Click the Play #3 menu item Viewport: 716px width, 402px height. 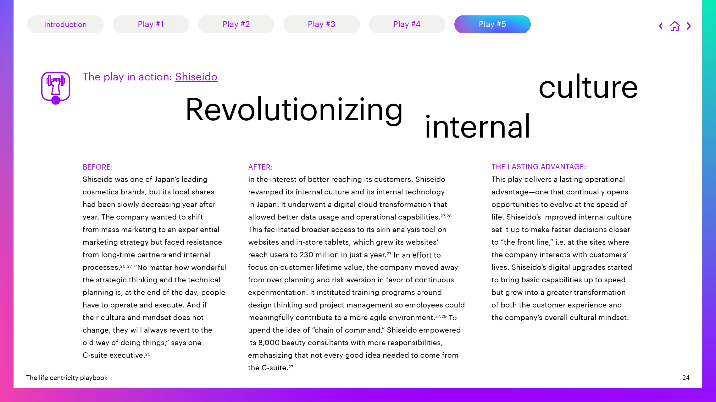coord(321,24)
